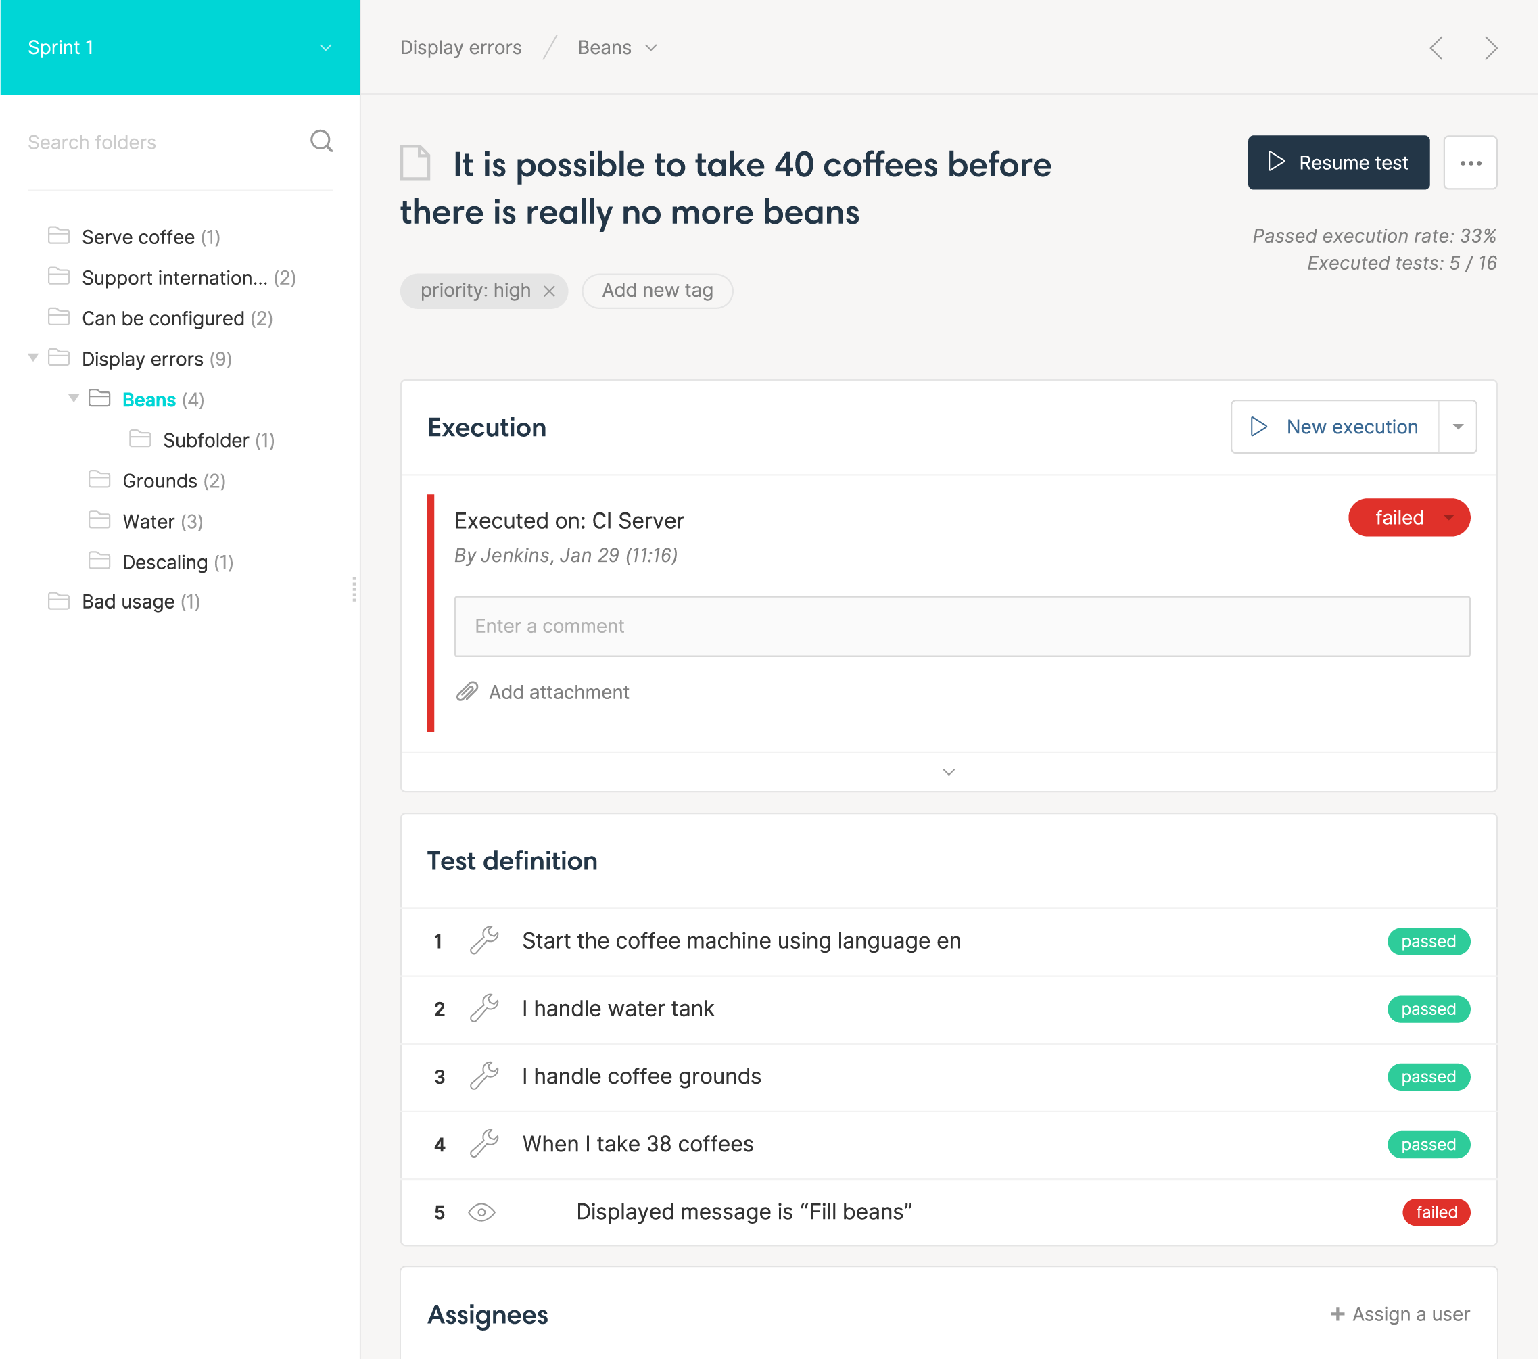This screenshot has height=1359, width=1539.
Task: Click passed badge on step 1
Action: click(x=1428, y=941)
